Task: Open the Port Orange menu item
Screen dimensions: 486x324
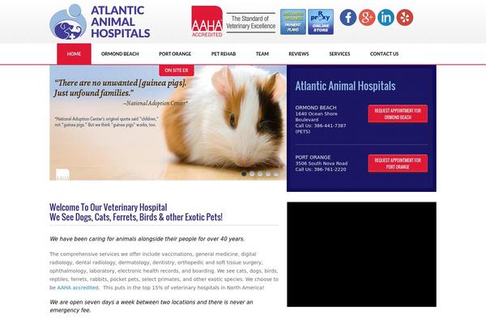Action: click(x=175, y=54)
